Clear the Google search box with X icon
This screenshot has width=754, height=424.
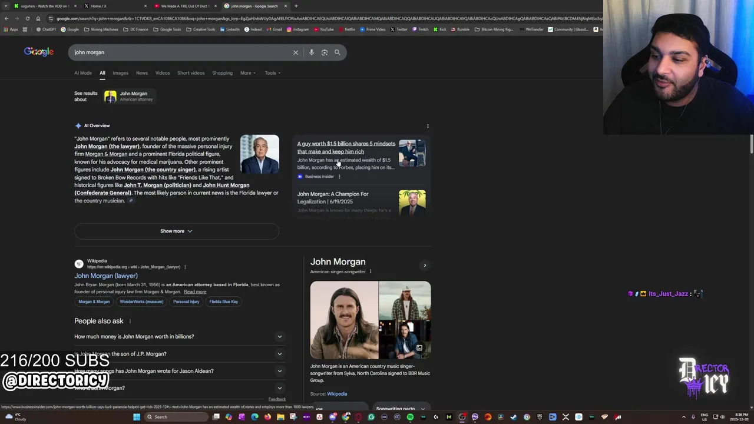(296, 52)
